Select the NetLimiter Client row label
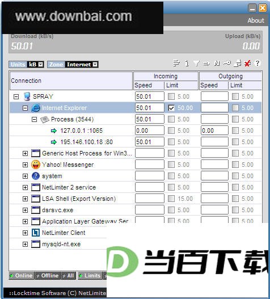Image resolution: width=270 pixels, height=299 pixels. pos(64,233)
